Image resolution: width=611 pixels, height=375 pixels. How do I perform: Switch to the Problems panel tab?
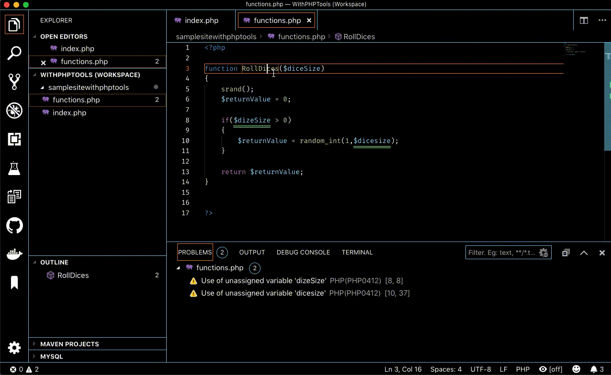coord(195,252)
